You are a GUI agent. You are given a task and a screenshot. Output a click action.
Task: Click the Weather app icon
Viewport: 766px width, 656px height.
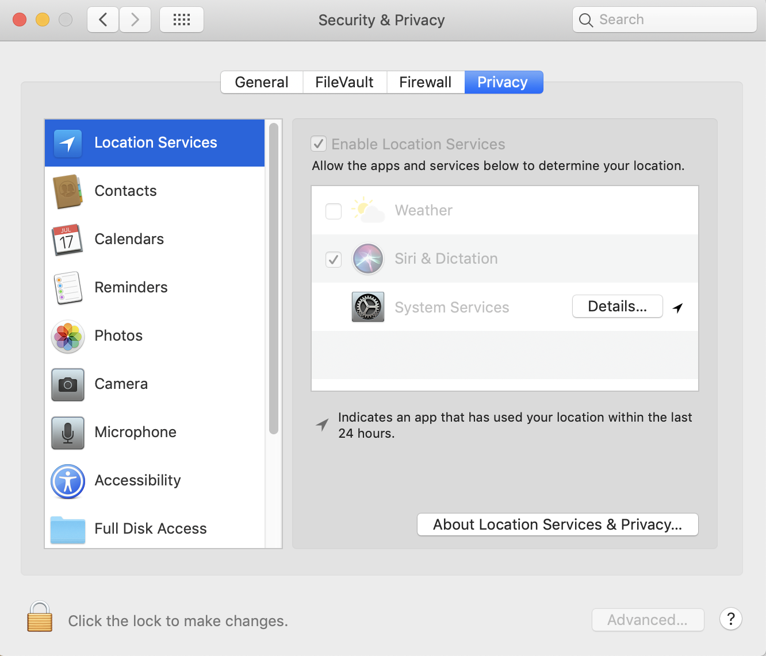click(x=368, y=210)
